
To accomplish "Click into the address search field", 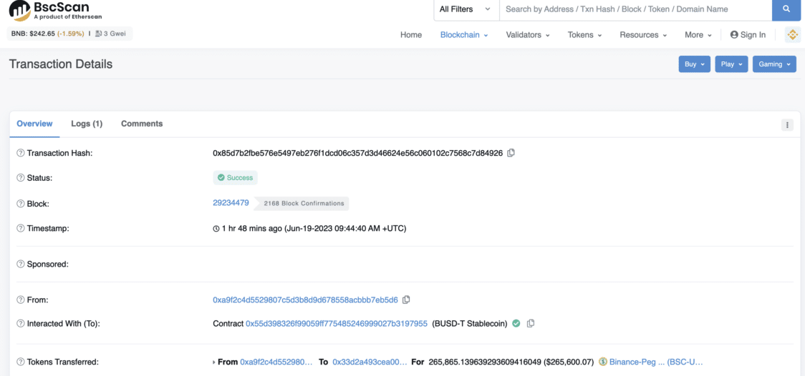I will [635, 9].
